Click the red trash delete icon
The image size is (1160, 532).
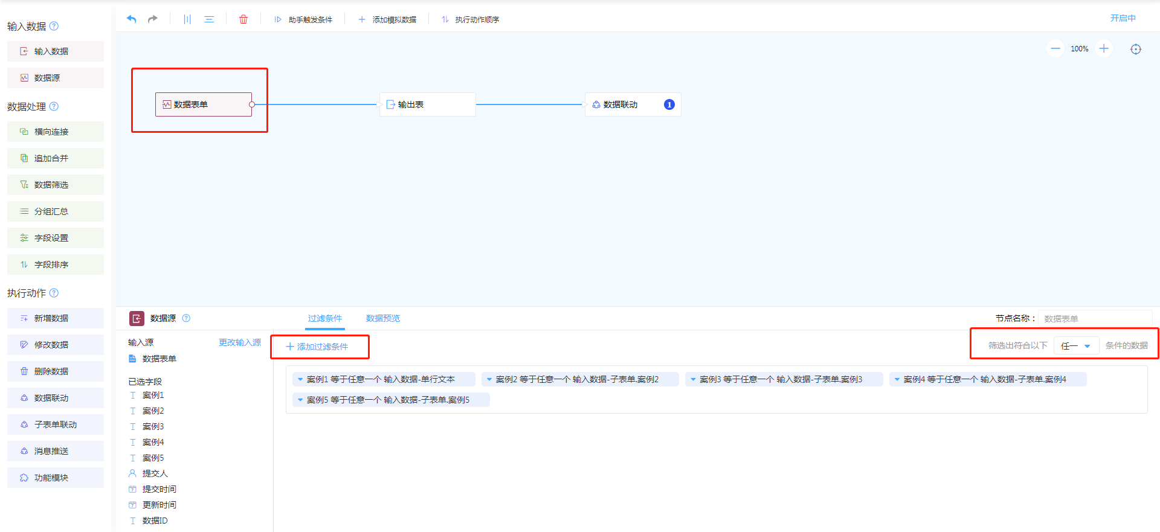(243, 19)
